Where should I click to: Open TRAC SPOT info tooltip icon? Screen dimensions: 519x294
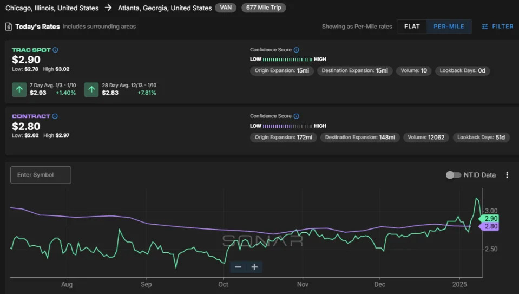click(x=55, y=50)
